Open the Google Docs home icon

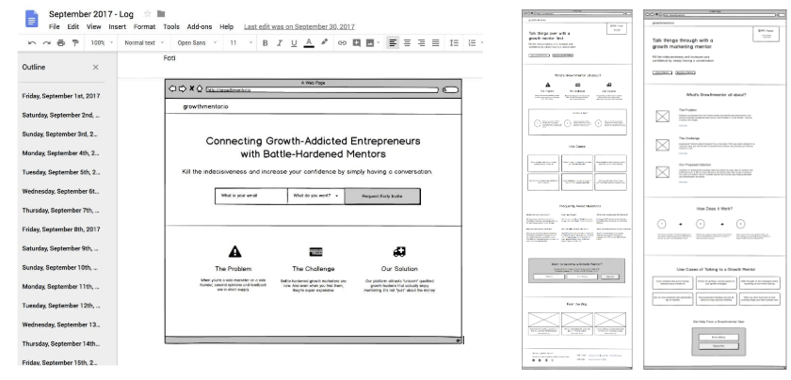pyautogui.click(x=32, y=19)
